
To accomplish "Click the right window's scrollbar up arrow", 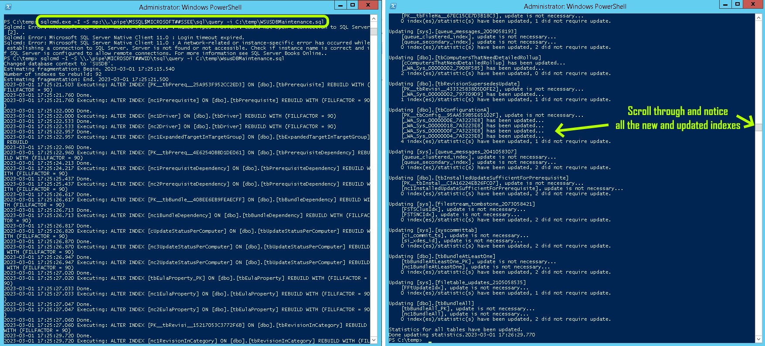I will pyautogui.click(x=758, y=17).
